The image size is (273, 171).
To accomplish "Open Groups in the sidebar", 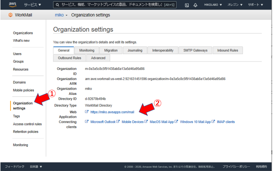I will [x=18, y=62].
